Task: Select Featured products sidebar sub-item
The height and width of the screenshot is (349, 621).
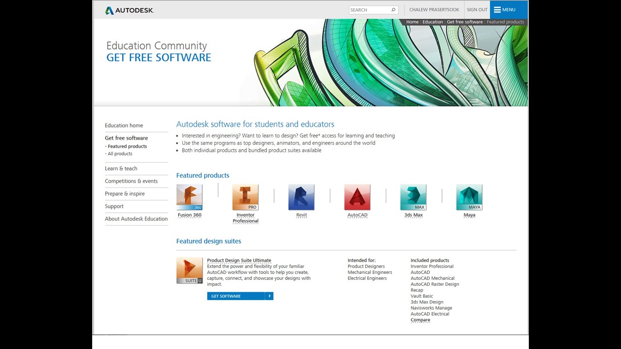Action: (127, 146)
